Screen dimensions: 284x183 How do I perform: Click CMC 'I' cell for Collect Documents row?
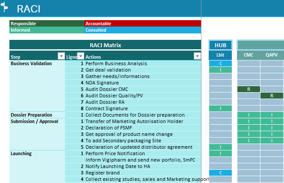click(248, 115)
